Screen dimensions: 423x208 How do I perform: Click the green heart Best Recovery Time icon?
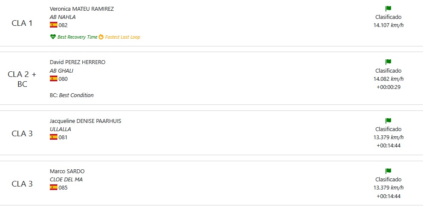click(x=53, y=37)
